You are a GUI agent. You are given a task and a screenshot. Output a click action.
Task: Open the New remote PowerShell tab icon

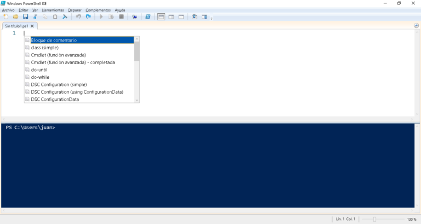(135, 17)
